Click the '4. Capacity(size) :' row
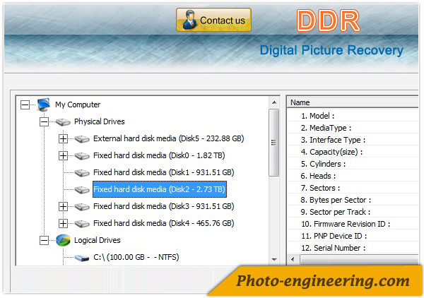Image resolution: width=424 pixels, height=298 pixels. pyautogui.click(x=353, y=152)
